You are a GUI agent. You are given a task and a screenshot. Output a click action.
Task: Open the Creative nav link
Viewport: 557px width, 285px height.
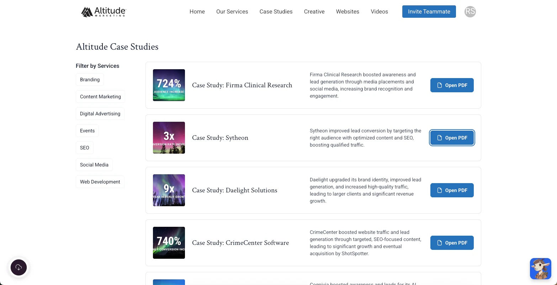click(x=314, y=12)
